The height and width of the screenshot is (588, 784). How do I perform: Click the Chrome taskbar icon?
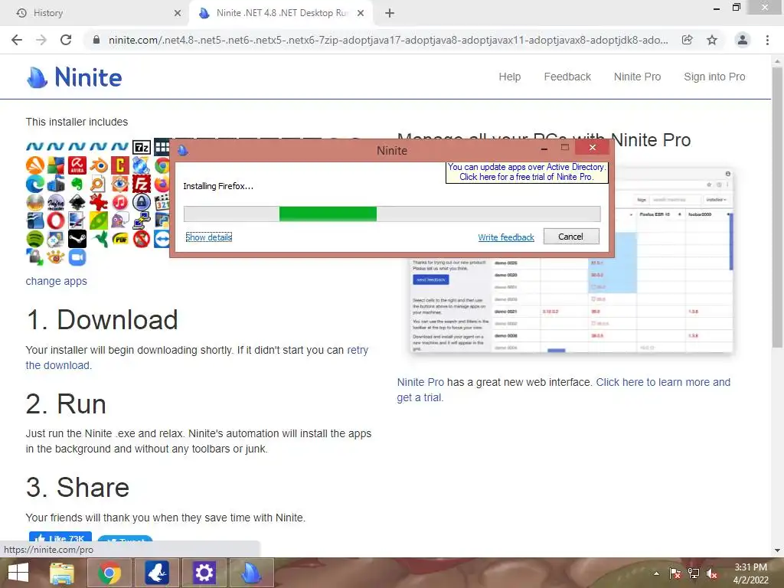tap(109, 573)
